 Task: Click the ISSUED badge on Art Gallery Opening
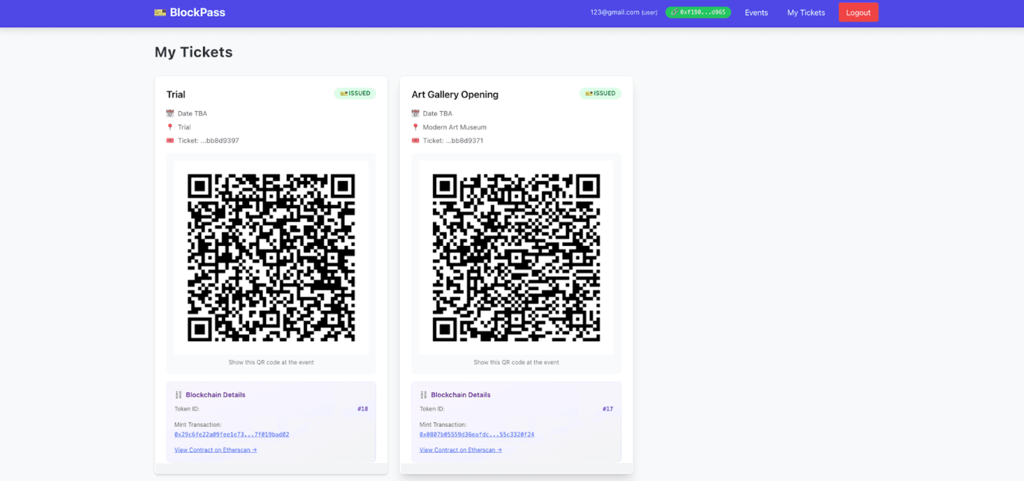[600, 93]
